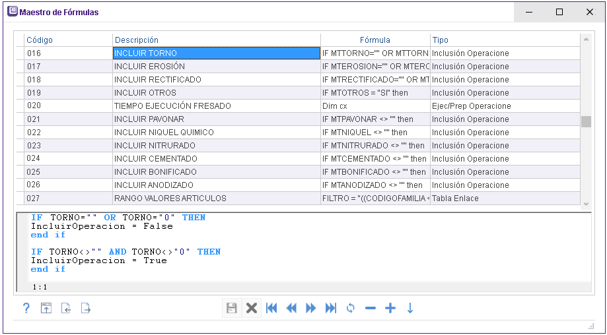
Task: Click the down arrow toolbar icon
Action: click(410, 308)
